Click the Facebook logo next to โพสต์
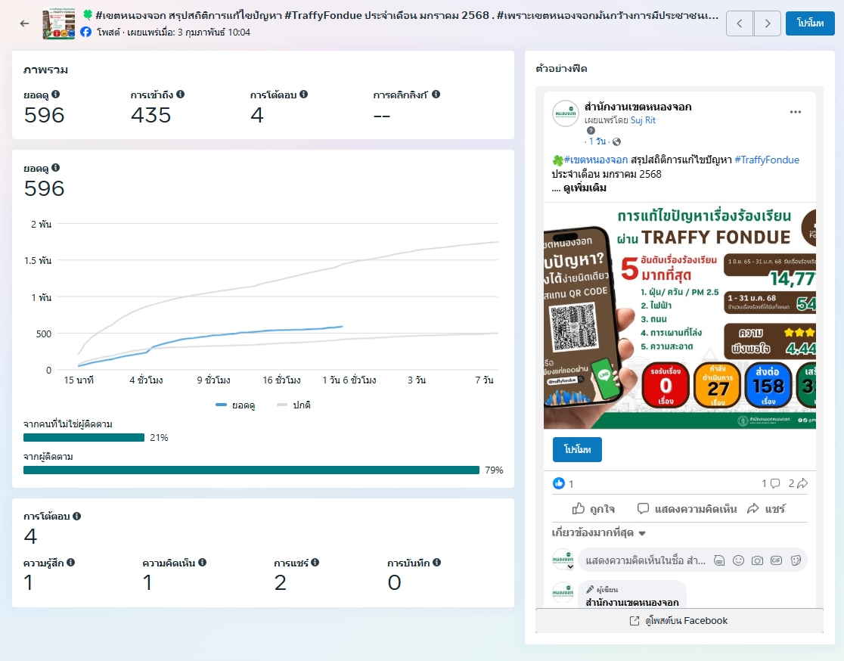 [85, 32]
